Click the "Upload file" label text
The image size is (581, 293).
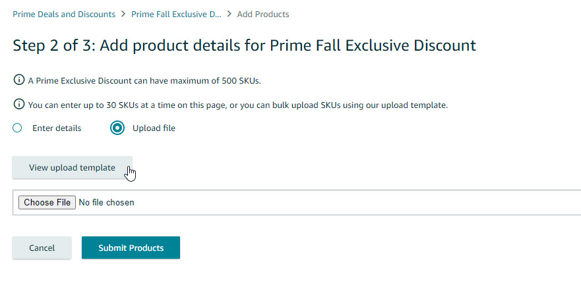[x=154, y=128]
